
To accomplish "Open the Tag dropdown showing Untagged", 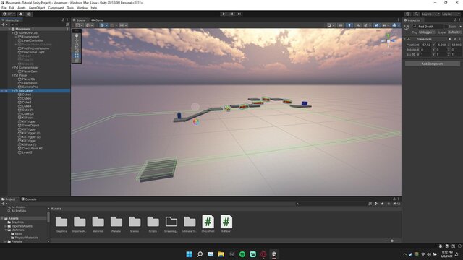I will click(x=426, y=32).
